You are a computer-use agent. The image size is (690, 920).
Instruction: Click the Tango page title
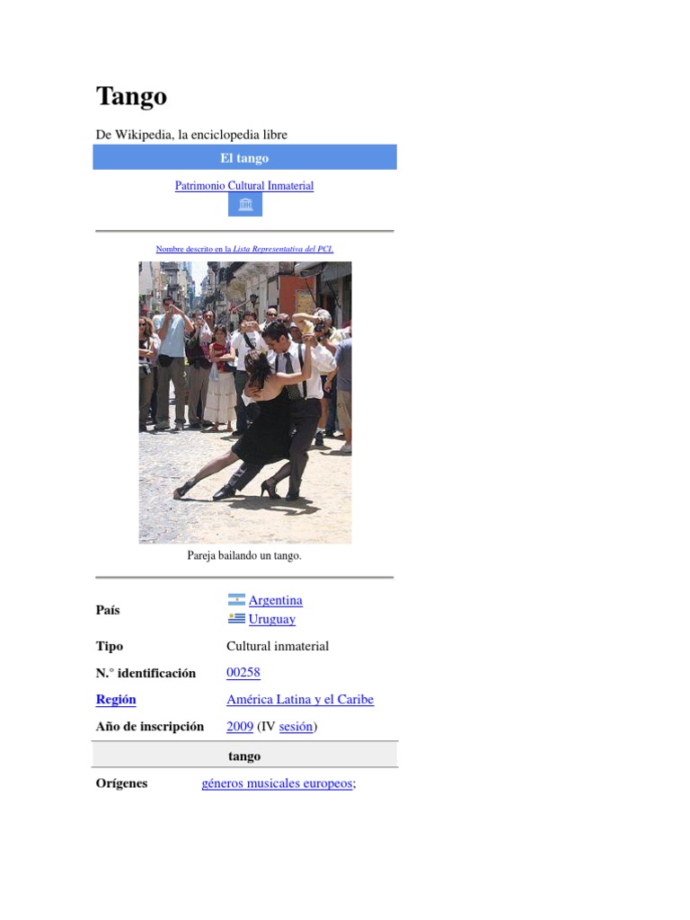click(x=131, y=97)
